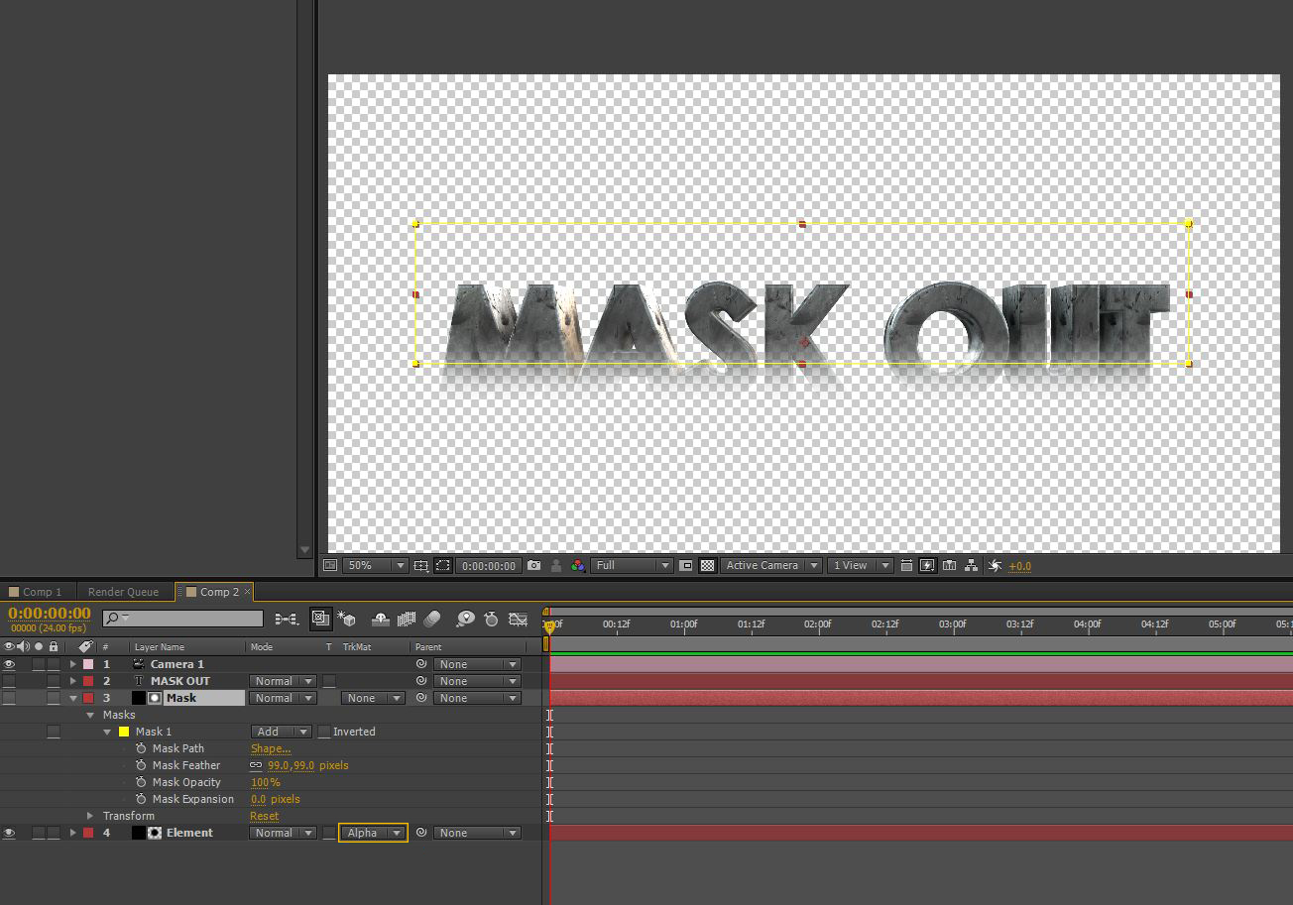Toggle the transparency grid button
Image resolution: width=1293 pixels, height=905 pixels.
tap(707, 566)
